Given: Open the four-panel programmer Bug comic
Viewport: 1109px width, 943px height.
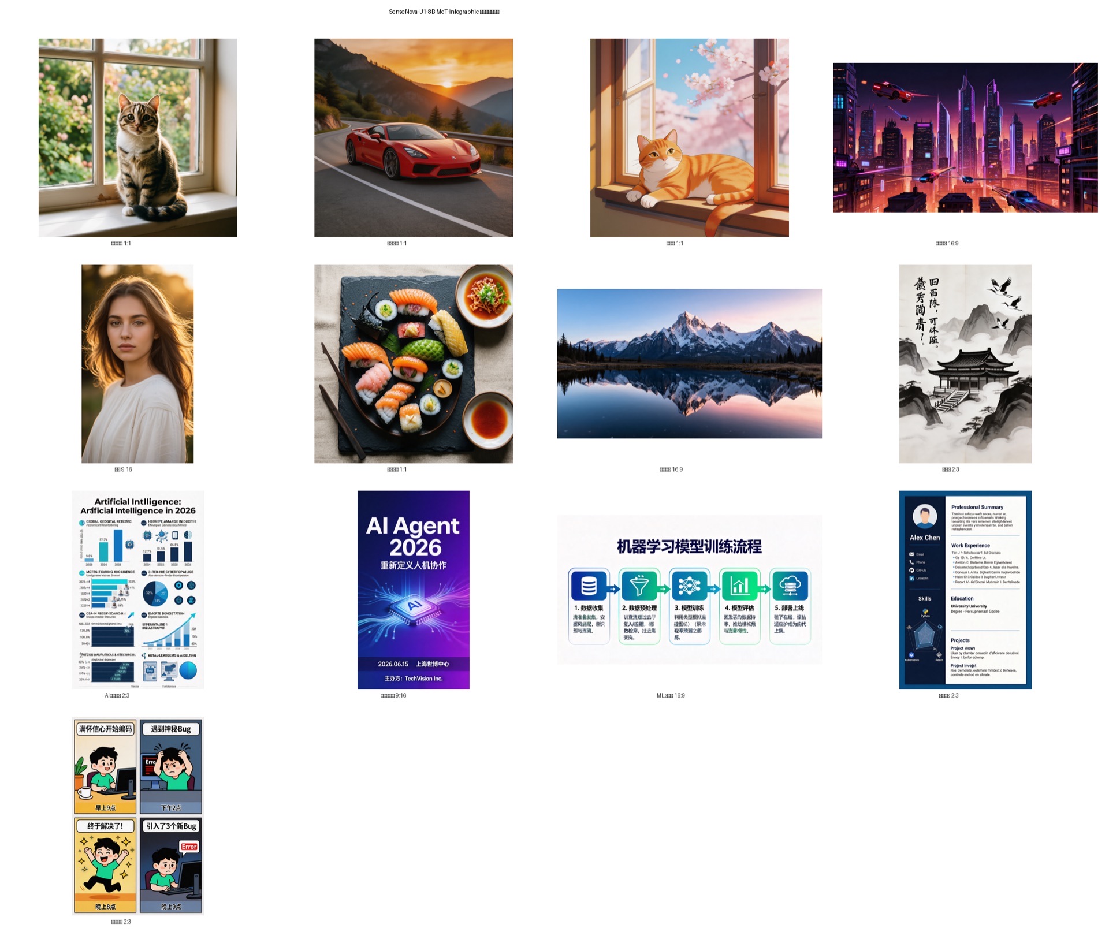Looking at the screenshot, I should coord(137,816).
